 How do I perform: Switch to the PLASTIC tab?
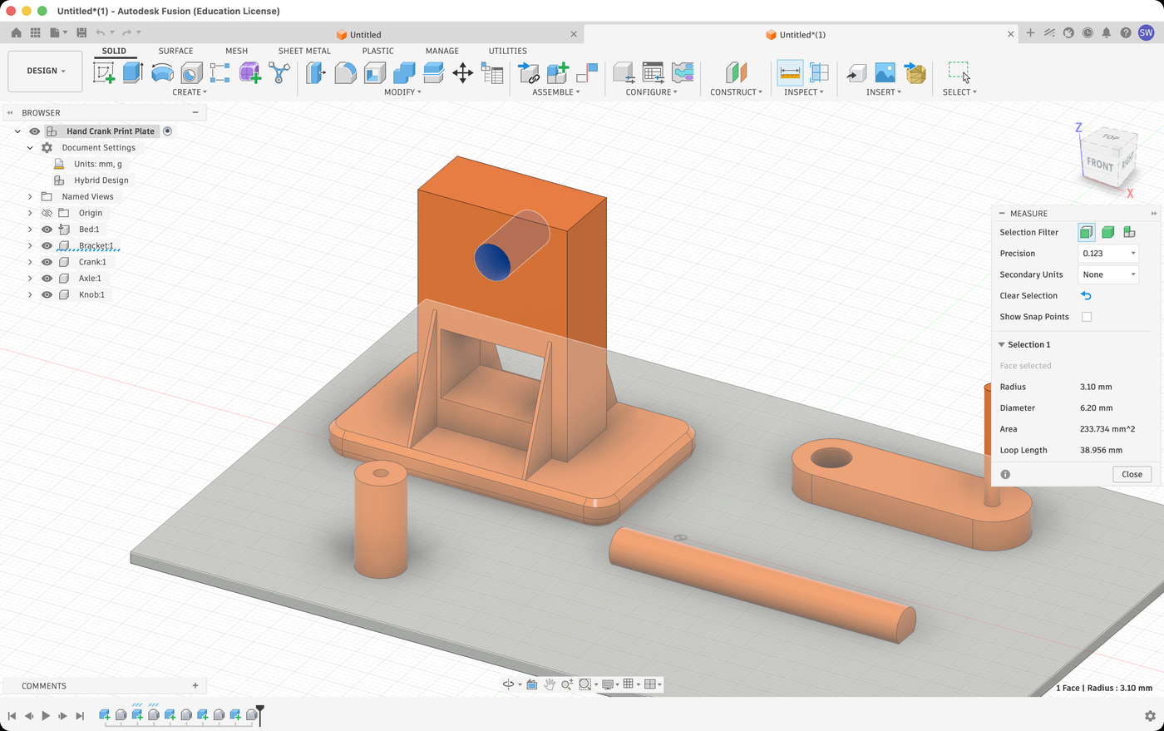377,51
